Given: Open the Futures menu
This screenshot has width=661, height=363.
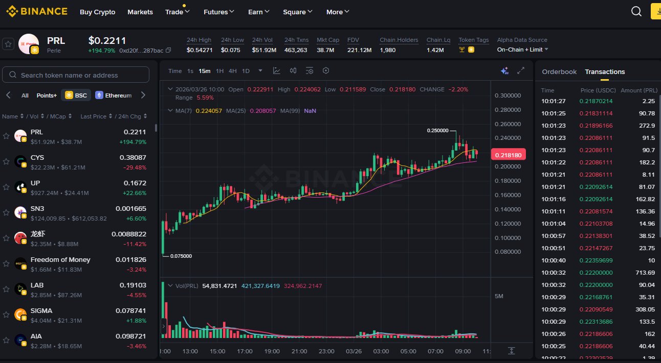Looking at the screenshot, I should (x=218, y=12).
